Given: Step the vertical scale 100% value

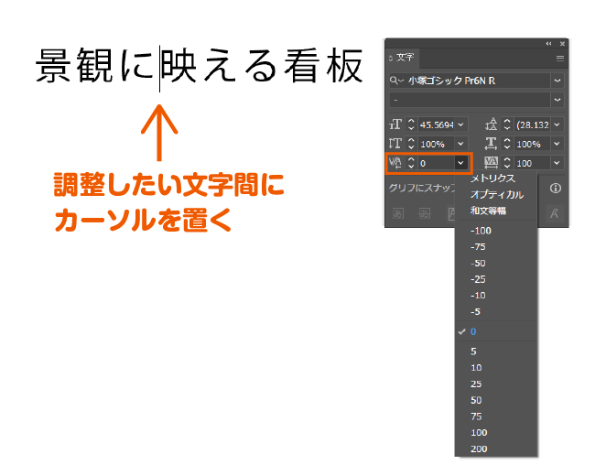Looking at the screenshot, I should click(411, 144).
